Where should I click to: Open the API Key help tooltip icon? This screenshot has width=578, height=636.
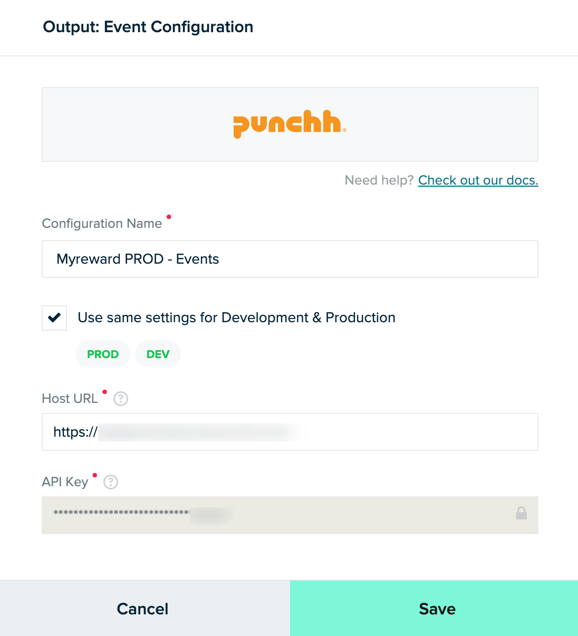click(x=111, y=482)
